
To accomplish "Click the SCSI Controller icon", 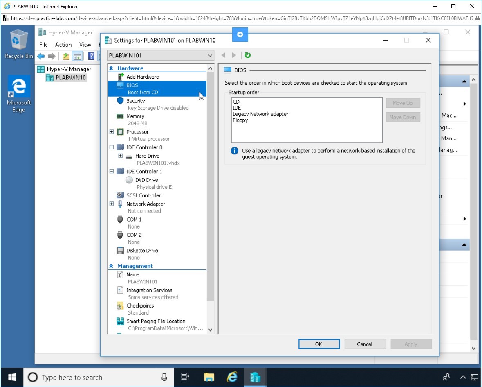I will click(120, 195).
